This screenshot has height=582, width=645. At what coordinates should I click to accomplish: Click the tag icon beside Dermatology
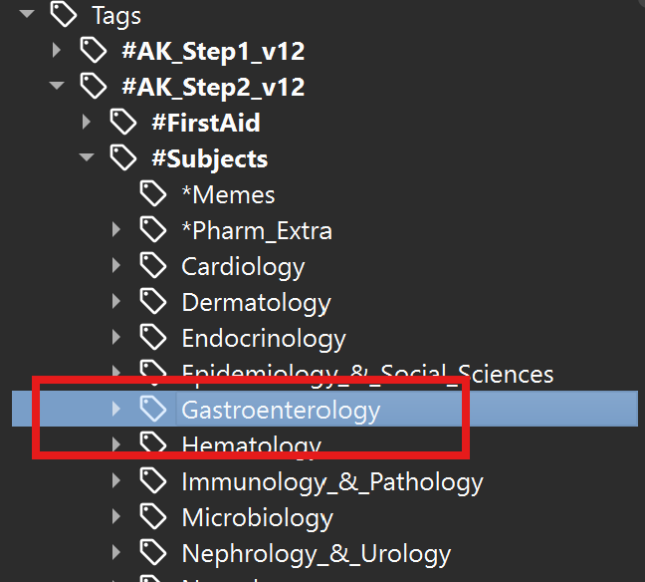152,302
